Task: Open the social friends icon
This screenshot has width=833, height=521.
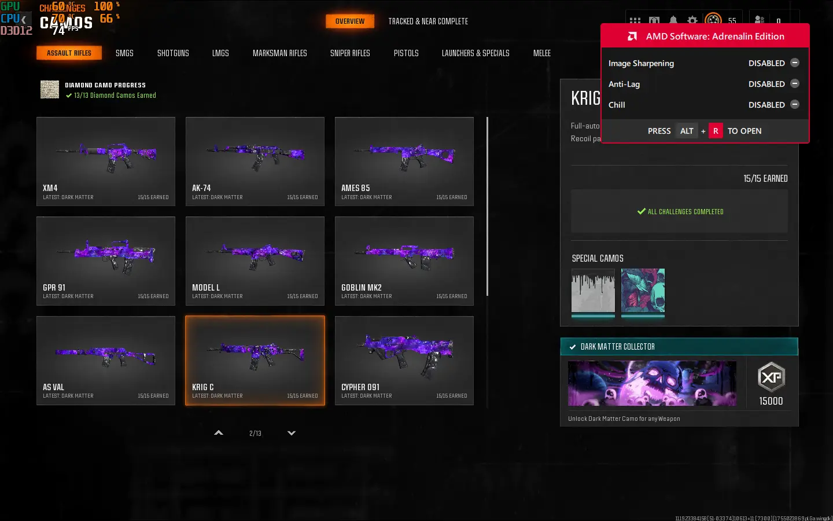Action: click(760, 20)
